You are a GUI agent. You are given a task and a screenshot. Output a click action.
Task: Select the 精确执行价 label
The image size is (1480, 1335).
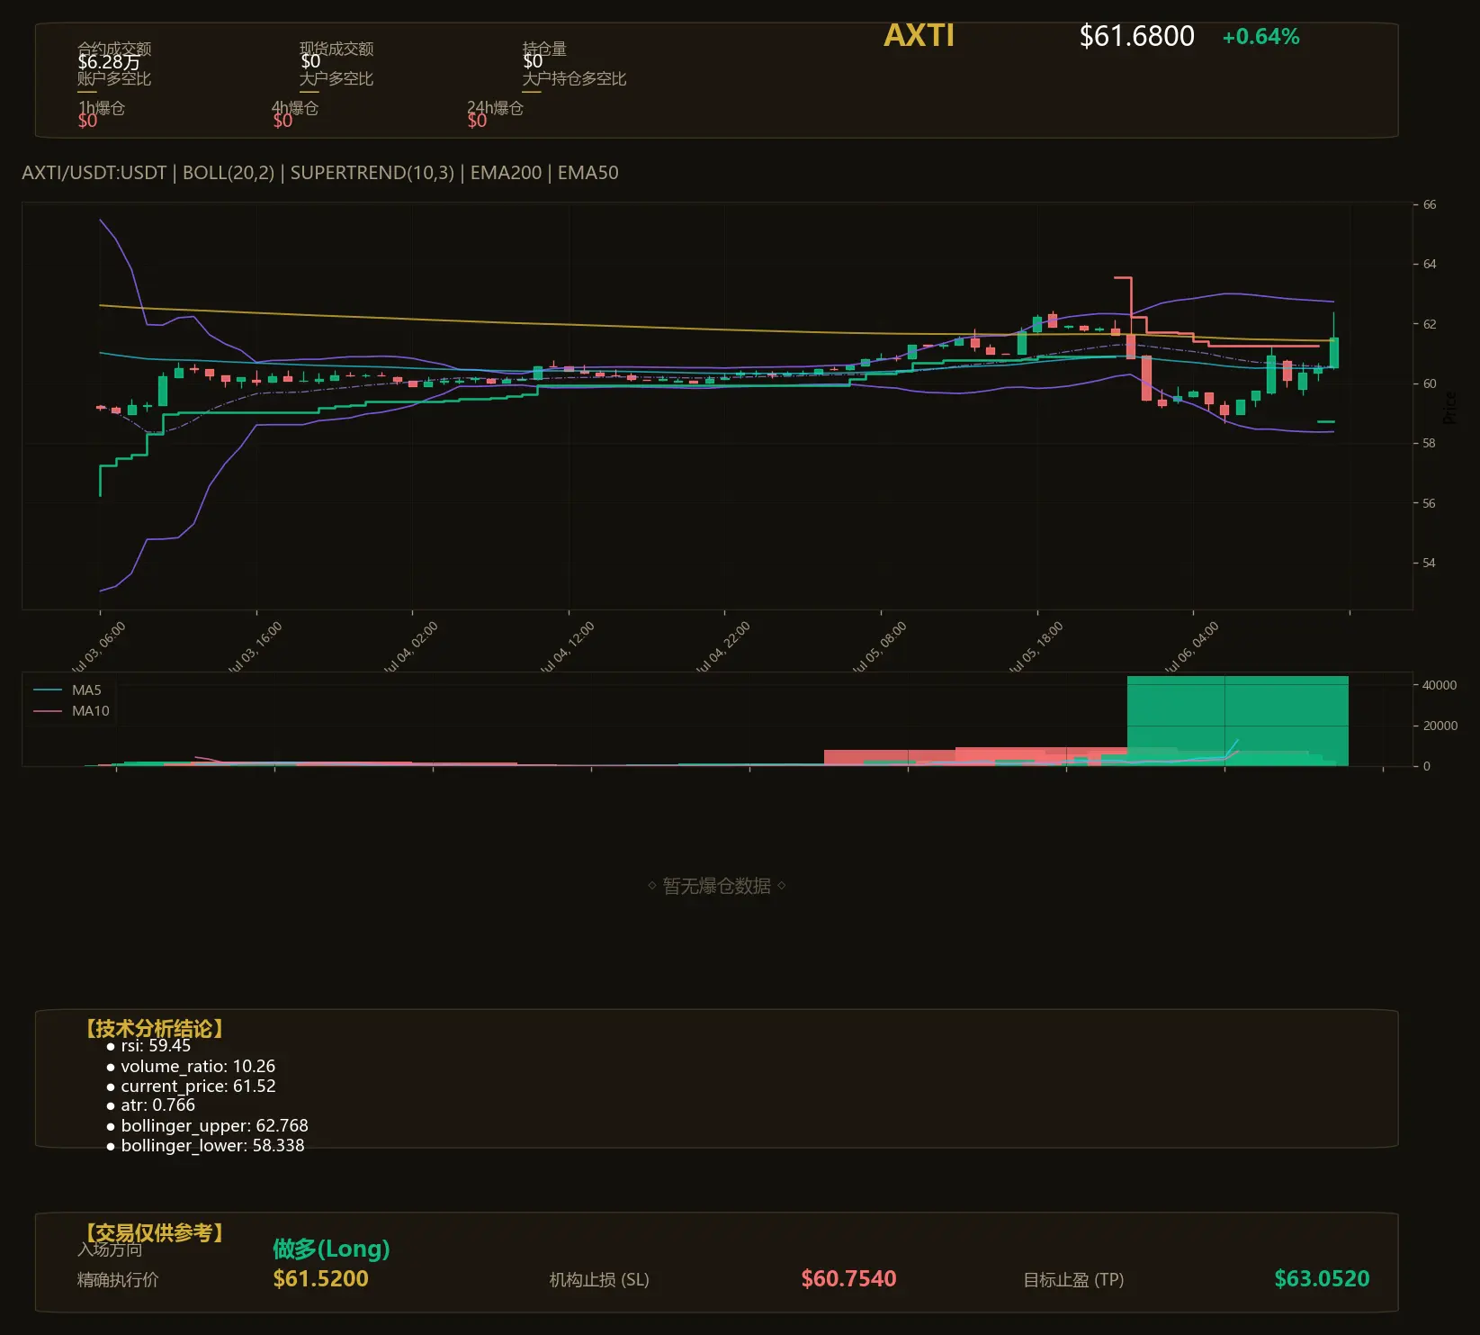[x=118, y=1280]
